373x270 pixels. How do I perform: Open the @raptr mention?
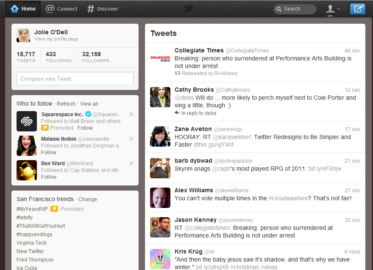[x=221, y=169]
